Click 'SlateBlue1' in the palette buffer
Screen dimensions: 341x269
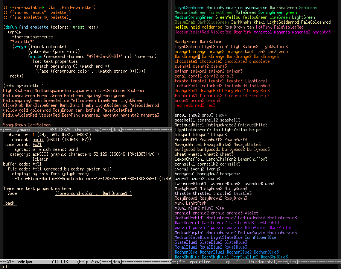pyautogui.click(x=186, y=242)
